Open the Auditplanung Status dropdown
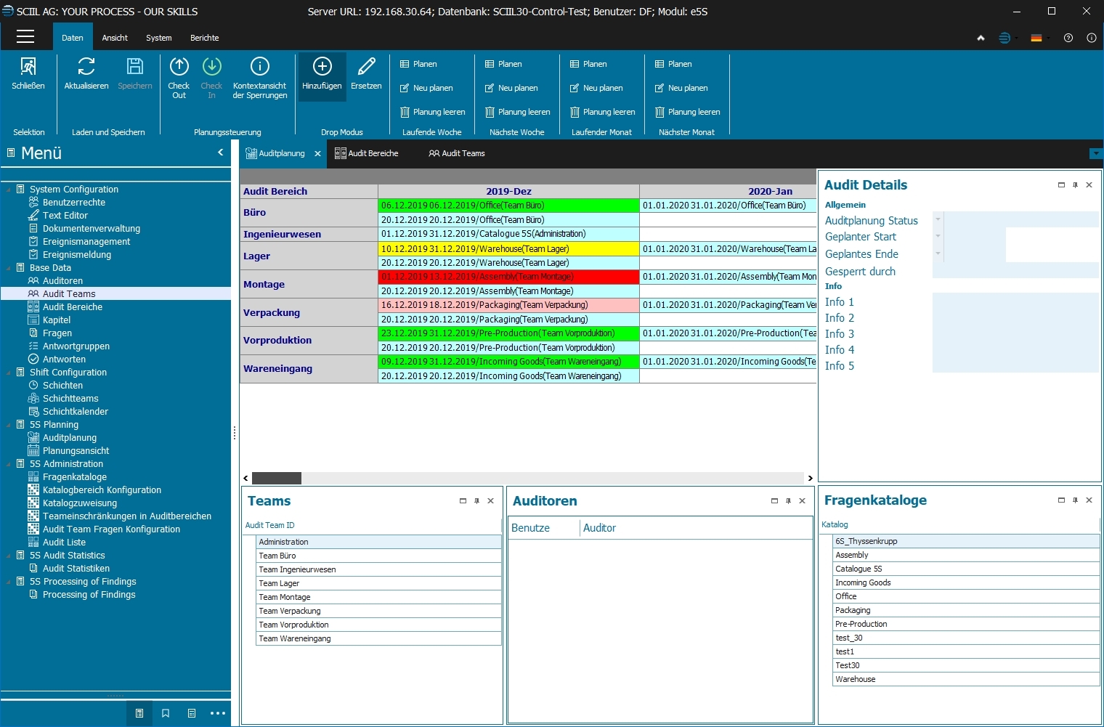The image size is (1104, 727). click(x=938, y=219)
